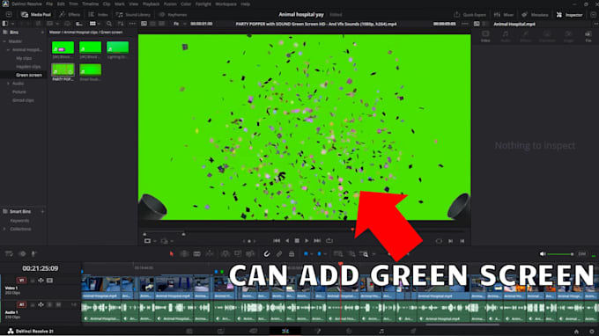Viewport: 599px width, 336px height.
Task: Open the Metadata panel
Action: (x=535, y=14)
